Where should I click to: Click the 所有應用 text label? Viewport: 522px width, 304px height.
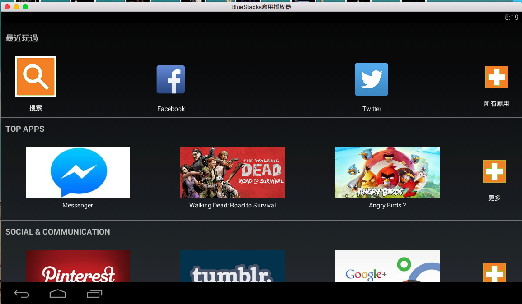point(496,104)
